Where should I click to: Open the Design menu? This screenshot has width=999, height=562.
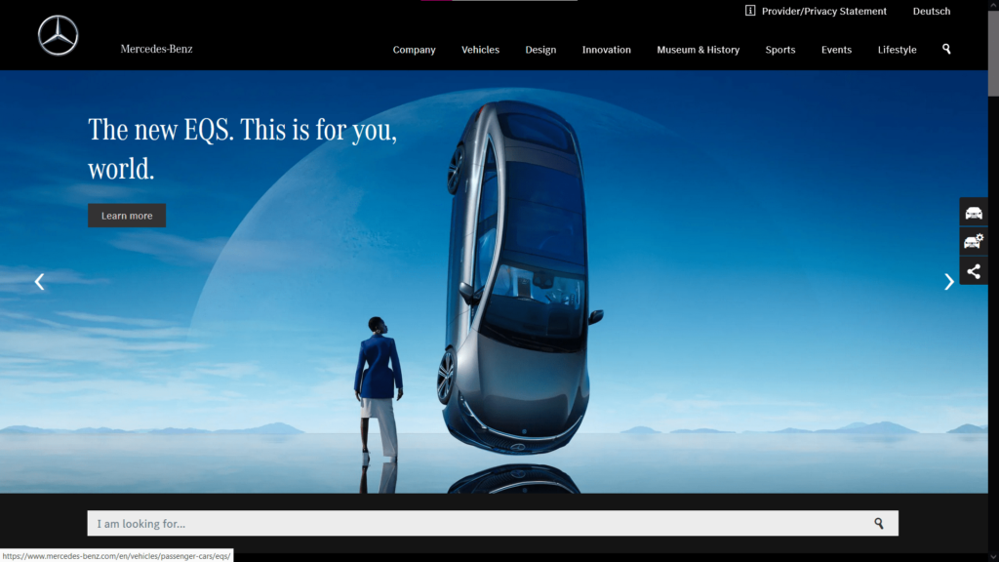click(540, 50)
